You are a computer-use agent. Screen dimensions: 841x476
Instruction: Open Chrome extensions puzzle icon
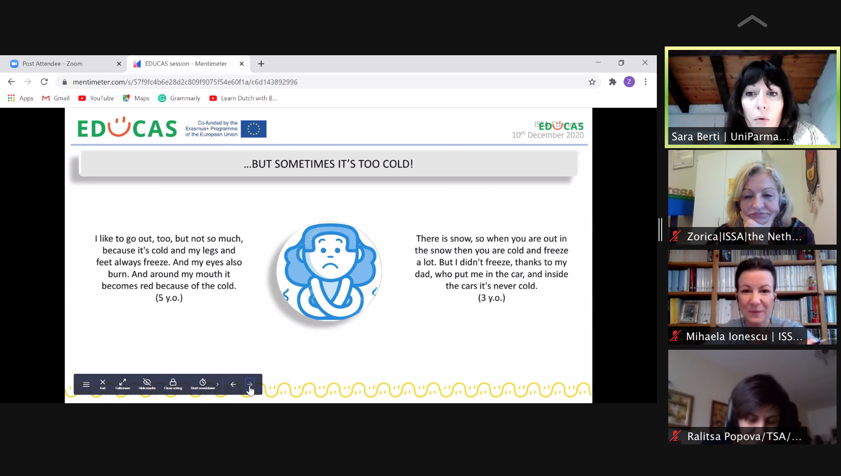pyautogui.click(x=613, y=82)
